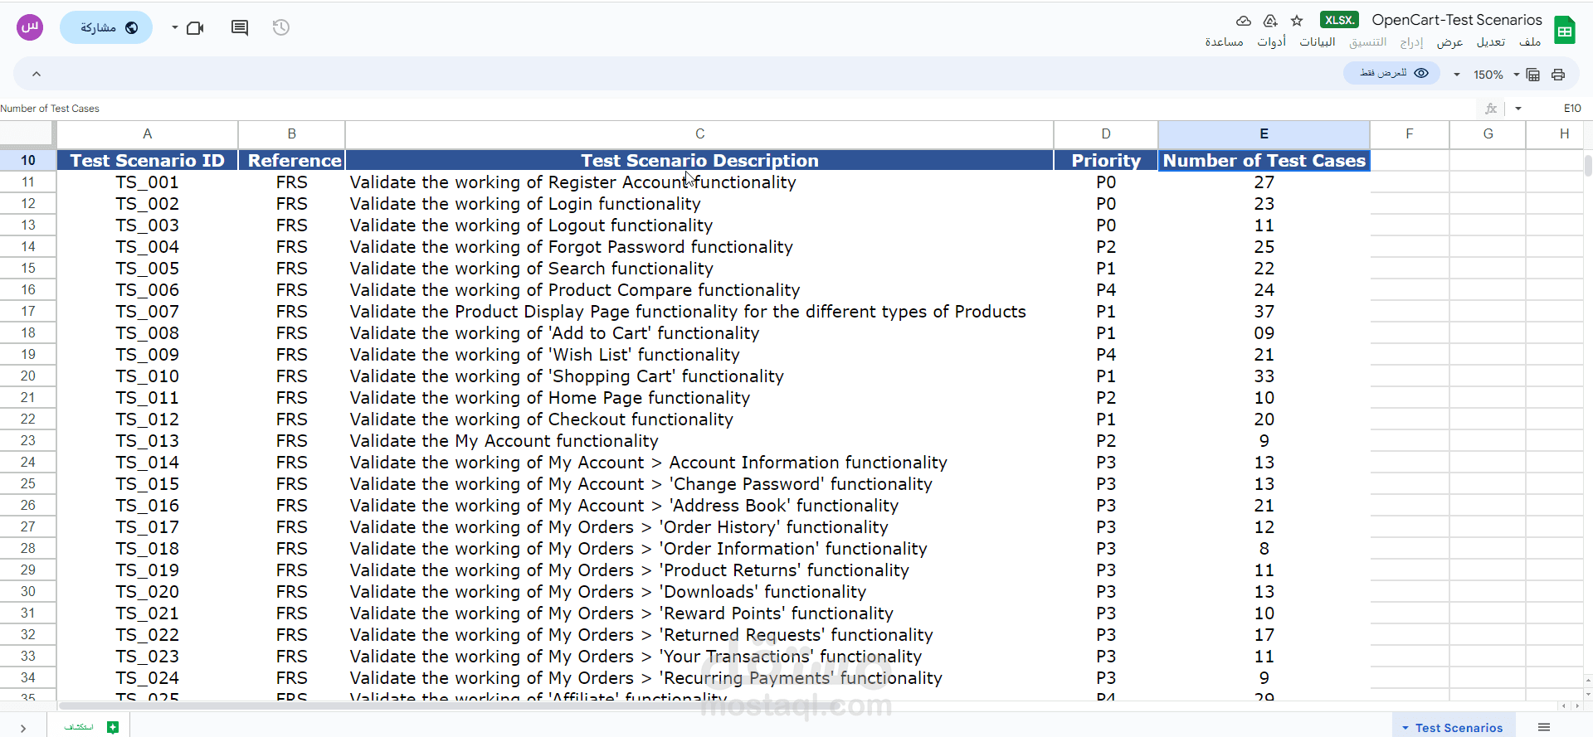Select the 'Reward Points' functionality description cell

point(699,613)
